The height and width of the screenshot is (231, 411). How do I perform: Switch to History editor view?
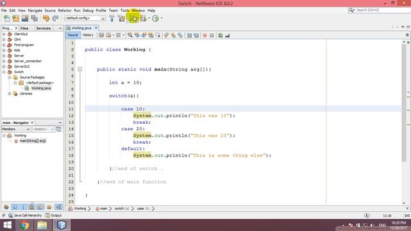(x=88, y=35)
